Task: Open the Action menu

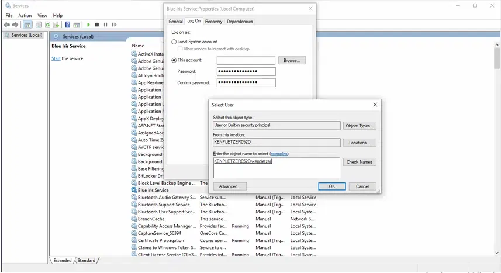Action: tap(25, 15)
